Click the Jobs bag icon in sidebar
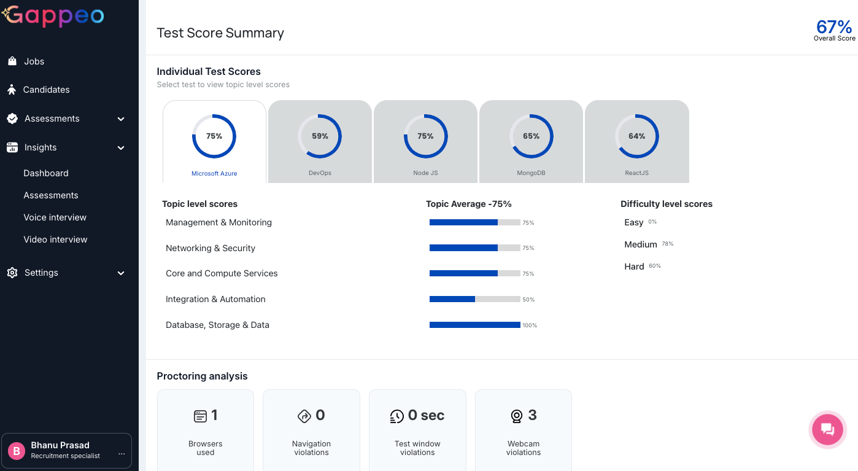Screen dimensions: 858x471 (x=12, y=61)
